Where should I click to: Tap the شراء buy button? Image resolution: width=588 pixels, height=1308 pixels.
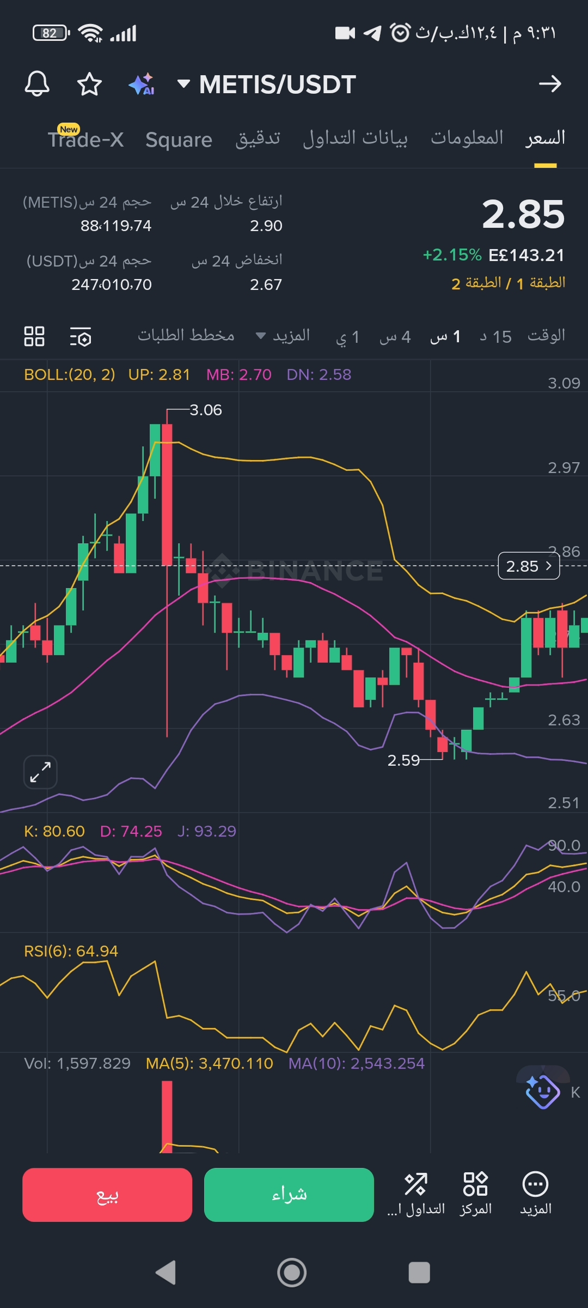(x=289, y=1195)
